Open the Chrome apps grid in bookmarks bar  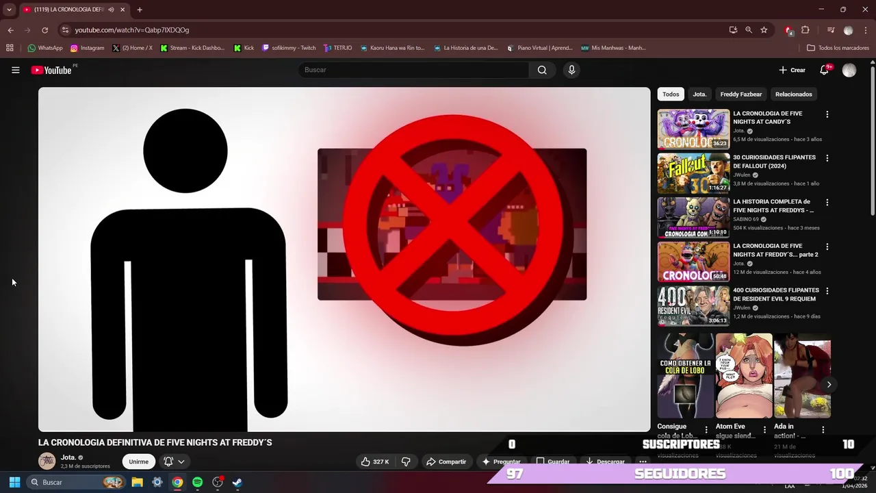pos(10,48)
